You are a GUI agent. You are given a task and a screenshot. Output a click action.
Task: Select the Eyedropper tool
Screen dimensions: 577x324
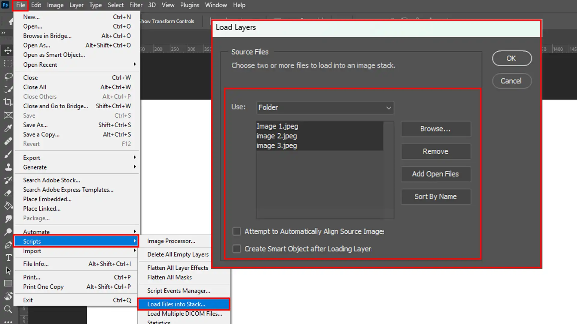[x=8, y=128]
